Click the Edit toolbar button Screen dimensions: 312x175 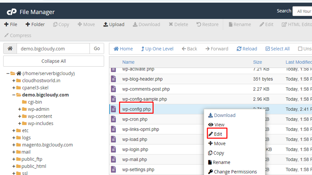[x=267, y=24]
